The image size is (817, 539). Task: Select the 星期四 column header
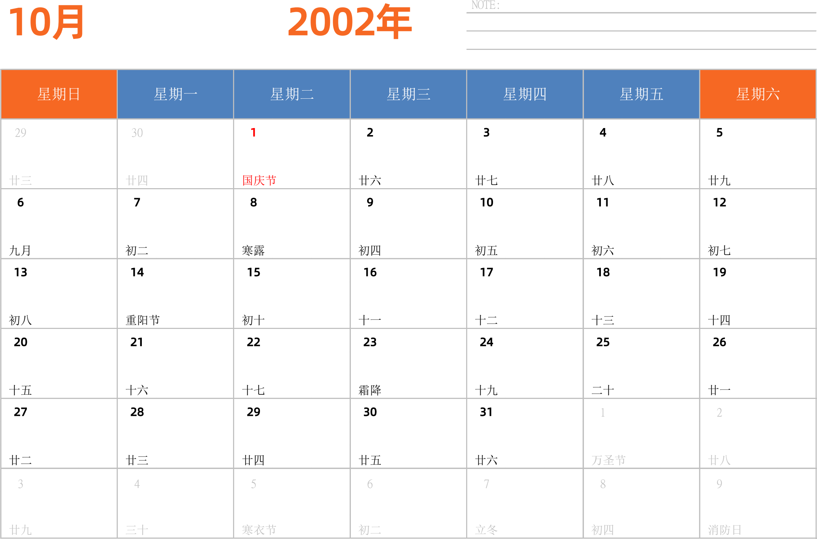[525, 94]
